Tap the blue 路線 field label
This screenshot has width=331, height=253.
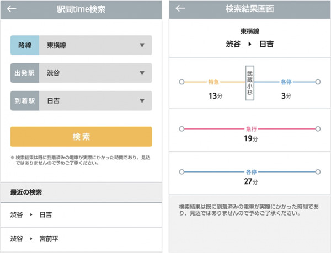tap(25, 45)
